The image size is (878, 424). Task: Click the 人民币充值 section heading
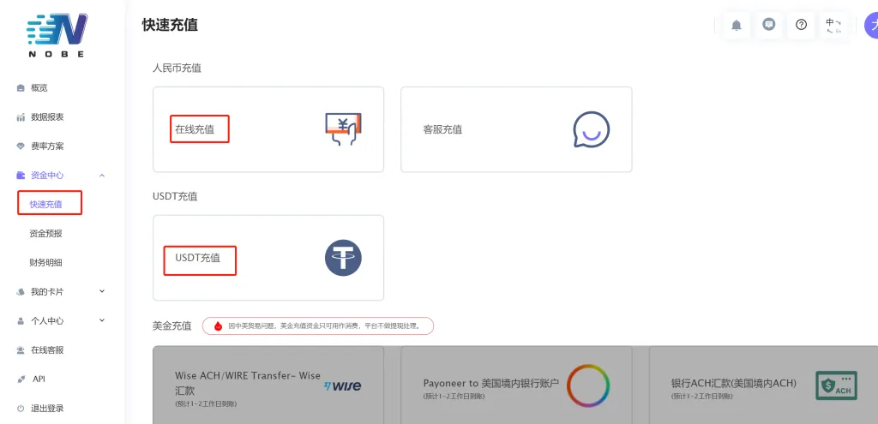point(177,69)
